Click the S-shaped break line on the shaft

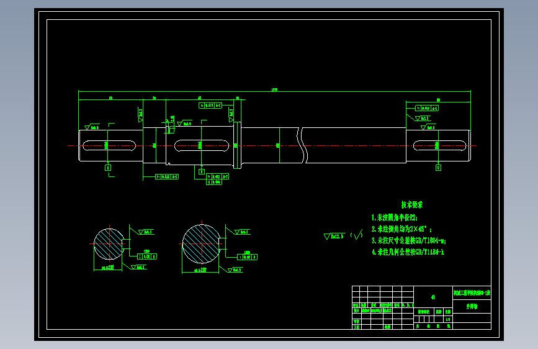[x=302, y=145]
